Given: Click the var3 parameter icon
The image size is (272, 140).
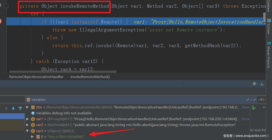Looking at the screenshot, I should (x=33, y=131).
